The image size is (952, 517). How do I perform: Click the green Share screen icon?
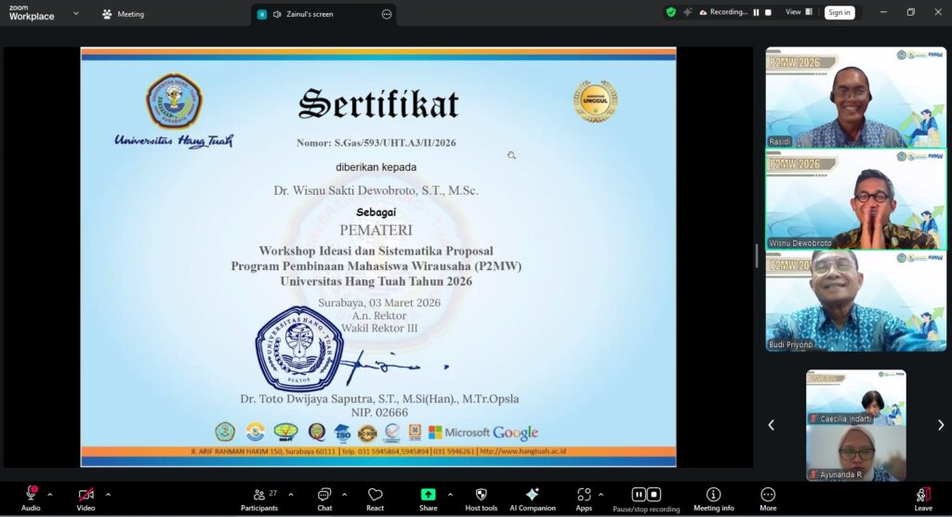point(428,496)
